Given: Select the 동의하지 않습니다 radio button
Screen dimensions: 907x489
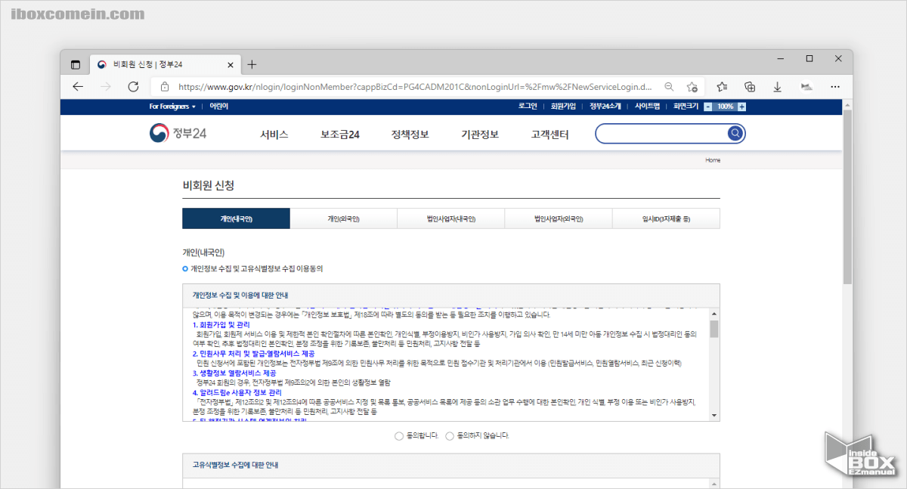Looking at the screenshot, I should pos(448,436).
